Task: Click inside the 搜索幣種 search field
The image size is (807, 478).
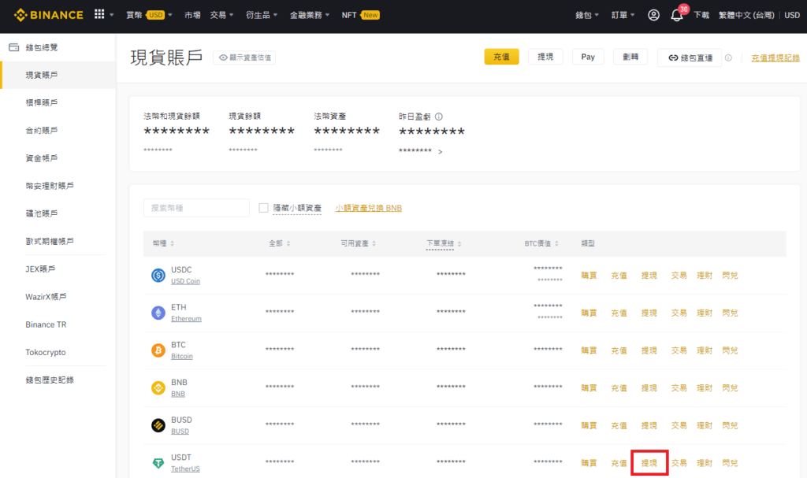Action: click(x=195, y=207)
